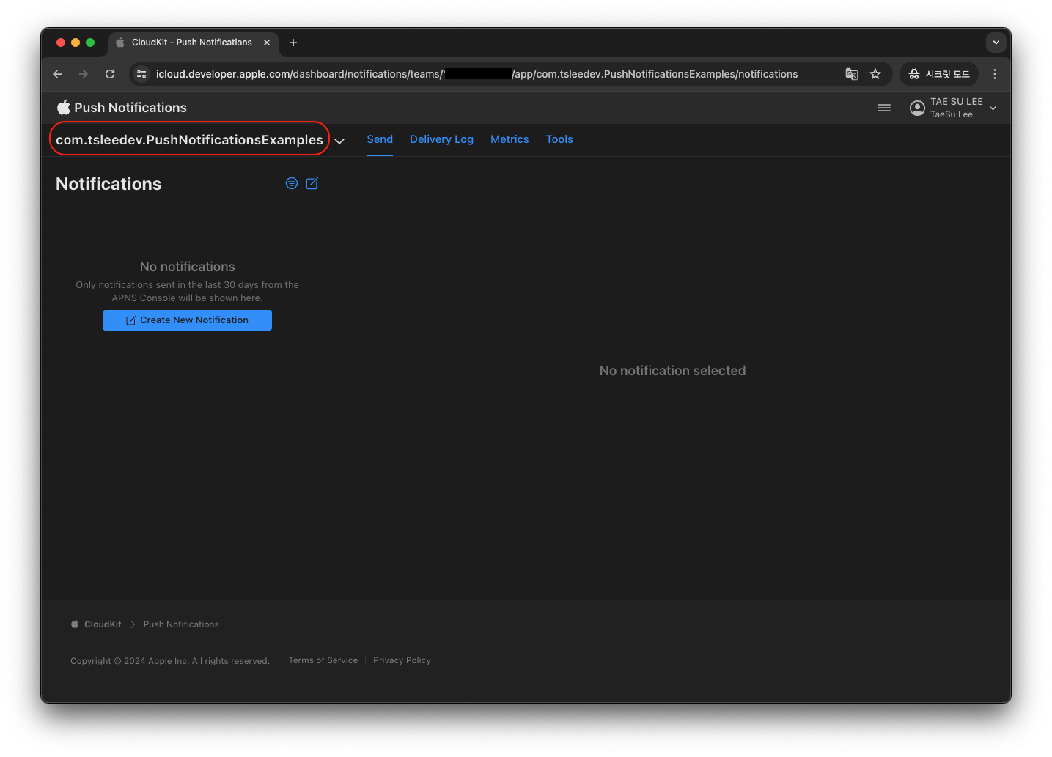This screenshot has width=1052, height=757.
Task: Click Create New Notification button
Action: (x=187, y=320)
